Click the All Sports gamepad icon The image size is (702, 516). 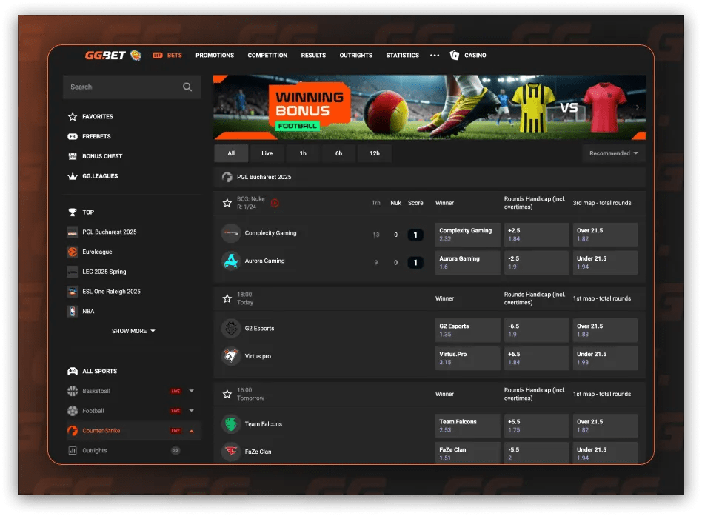tap(73, 372)
